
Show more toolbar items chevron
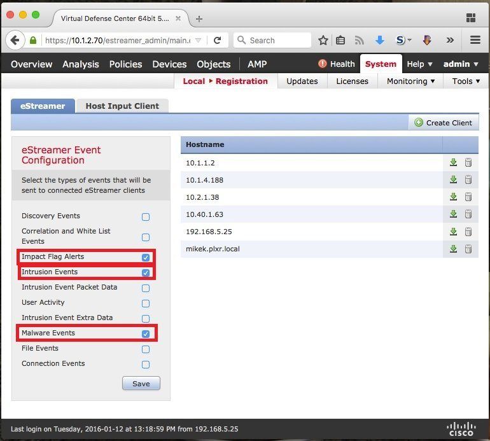[x=450, y=40]
